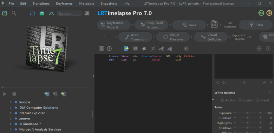Click the gray image export arrow icon
This screenshot has width=274, height=133.
tap(135, 49)
